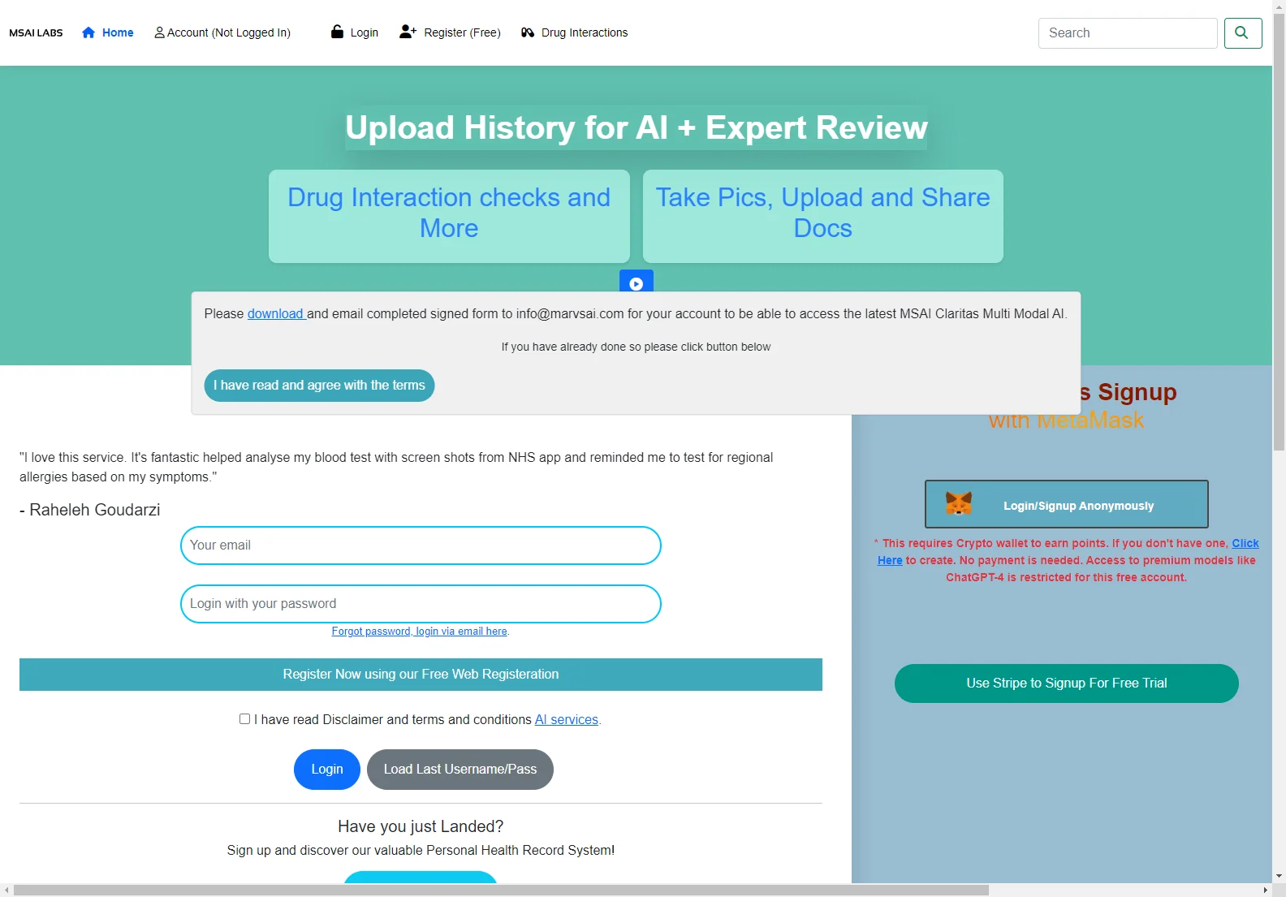This screenshot has width=1286, height=897.
Task: Open Register (Free) navigation item
Action: (x=450, y=32)
